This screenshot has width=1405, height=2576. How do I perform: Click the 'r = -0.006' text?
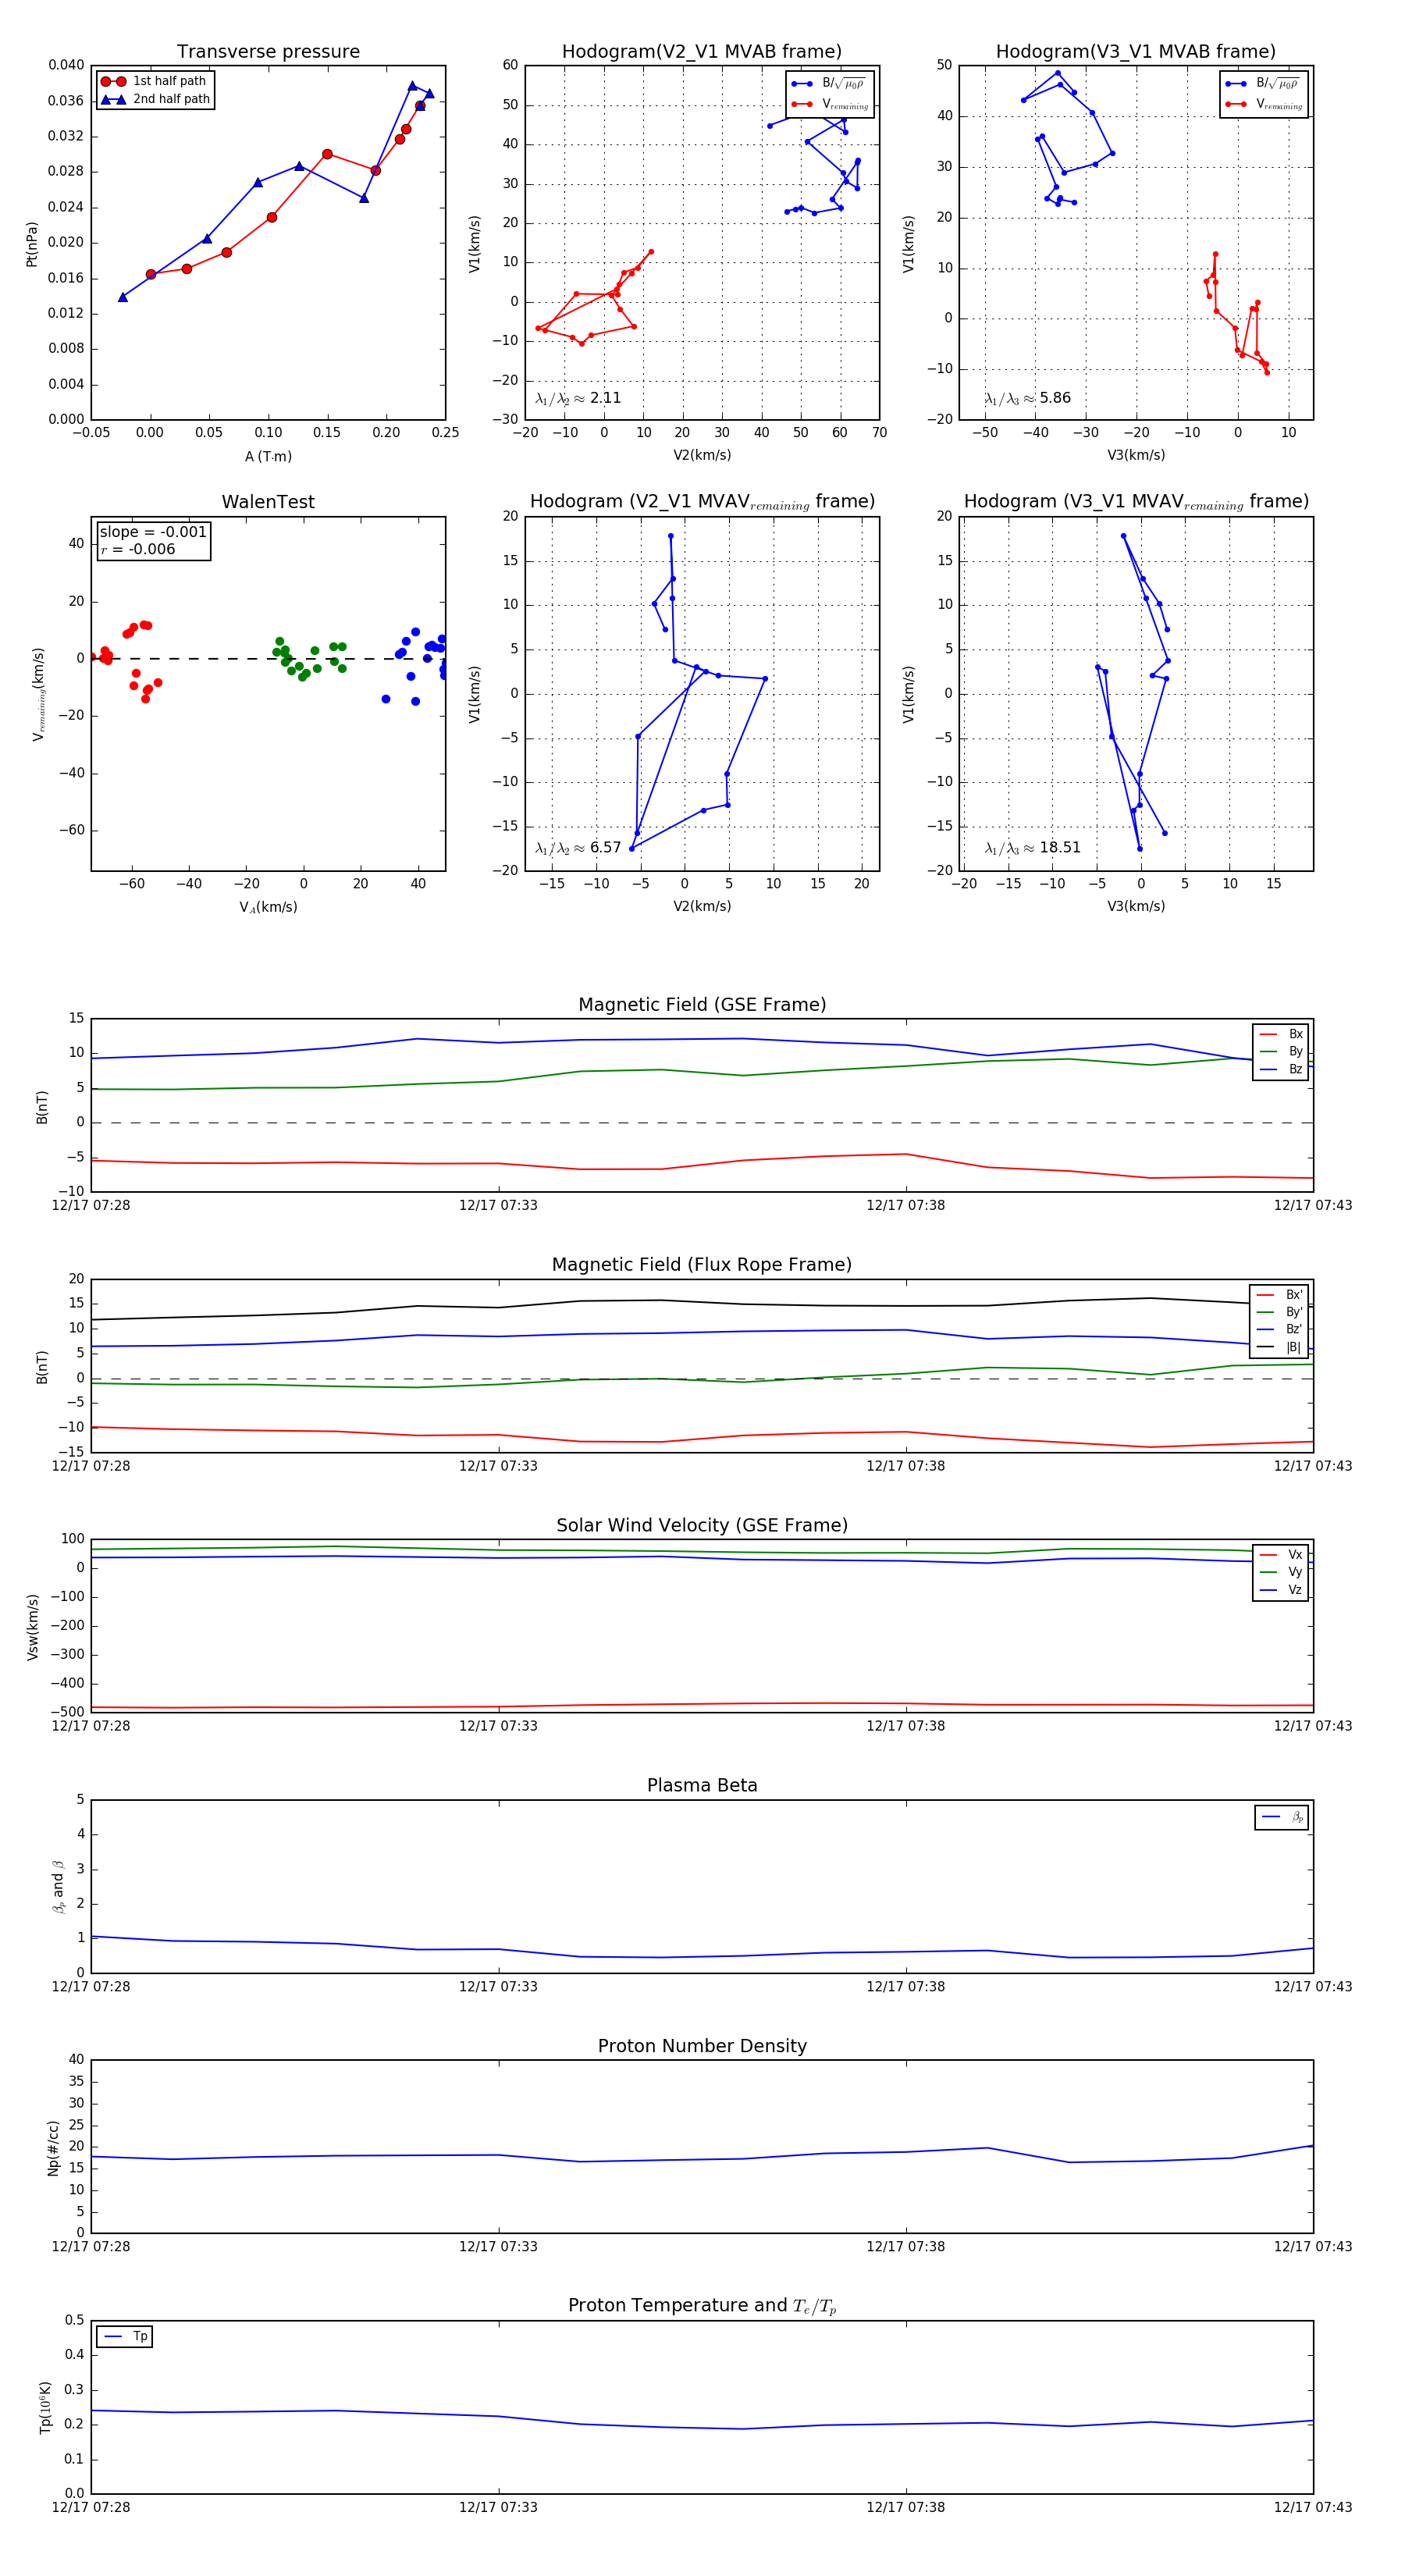(138, 549)
